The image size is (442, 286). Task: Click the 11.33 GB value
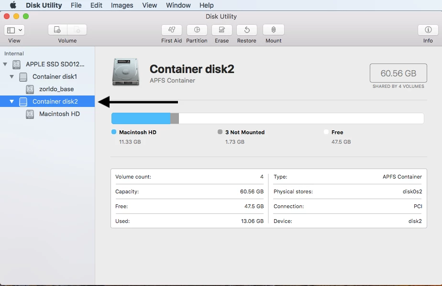coord(130,142)
